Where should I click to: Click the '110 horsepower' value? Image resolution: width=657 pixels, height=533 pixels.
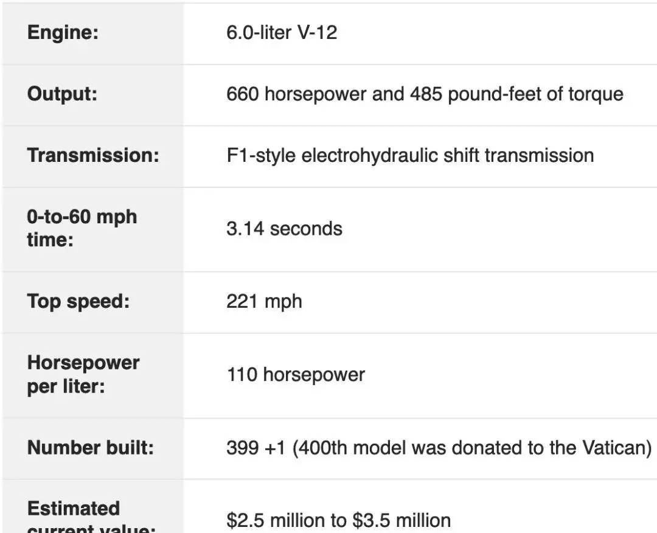[x=296, y=375]
